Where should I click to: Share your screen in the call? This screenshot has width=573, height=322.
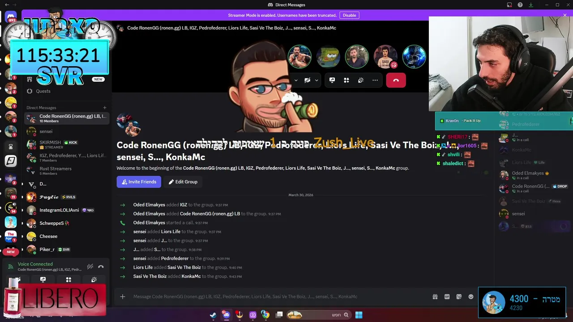pyautogui.click(x=332, y=80)
